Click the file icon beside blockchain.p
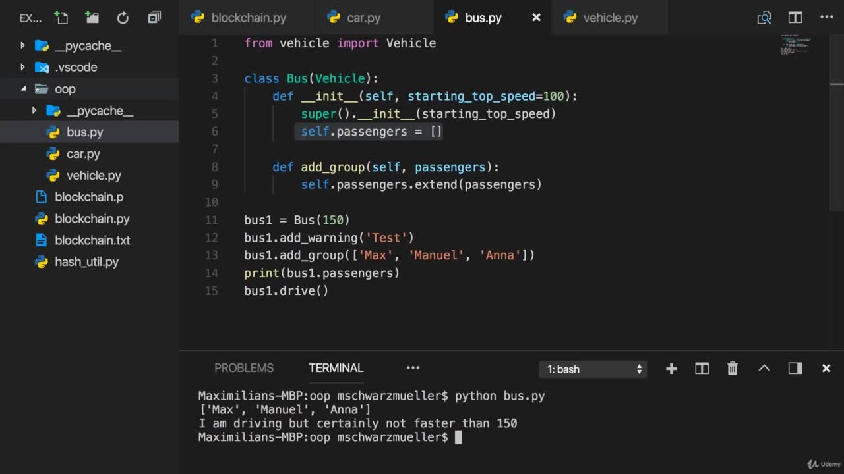Viewport: 844px width, 474px height. click(42, 197)
